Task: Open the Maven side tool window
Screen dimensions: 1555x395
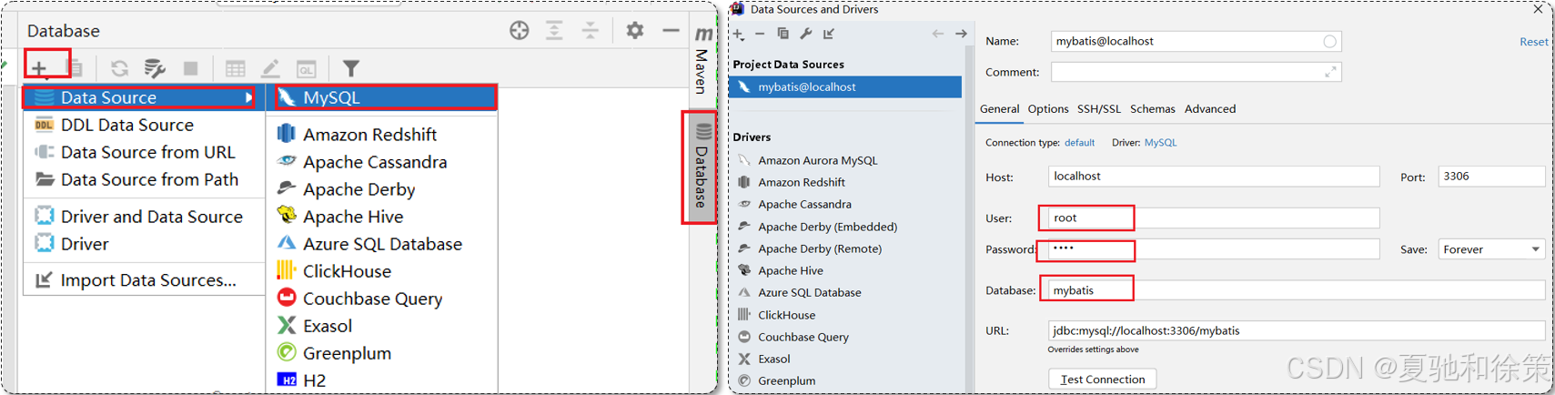Action: [702, 59]
